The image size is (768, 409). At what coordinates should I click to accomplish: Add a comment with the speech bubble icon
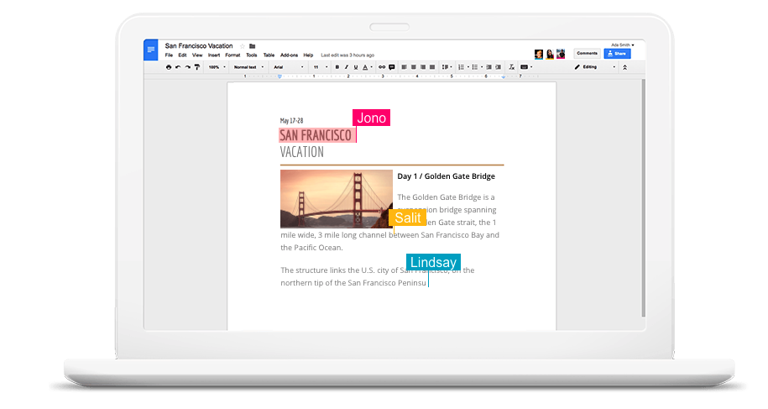(392, 67)
